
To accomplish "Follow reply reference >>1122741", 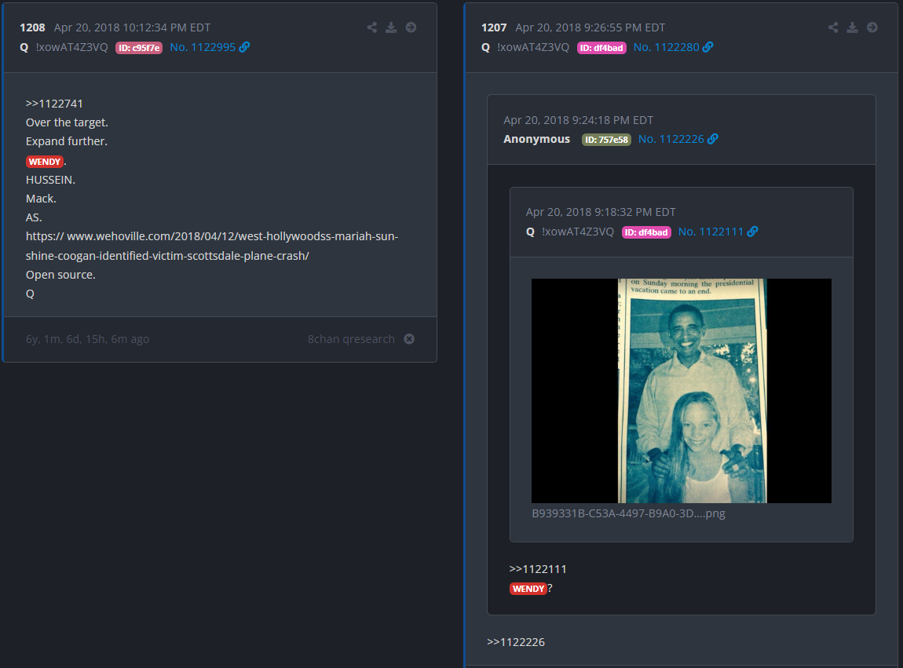I will pyautogui.click(x=54, y=104).
